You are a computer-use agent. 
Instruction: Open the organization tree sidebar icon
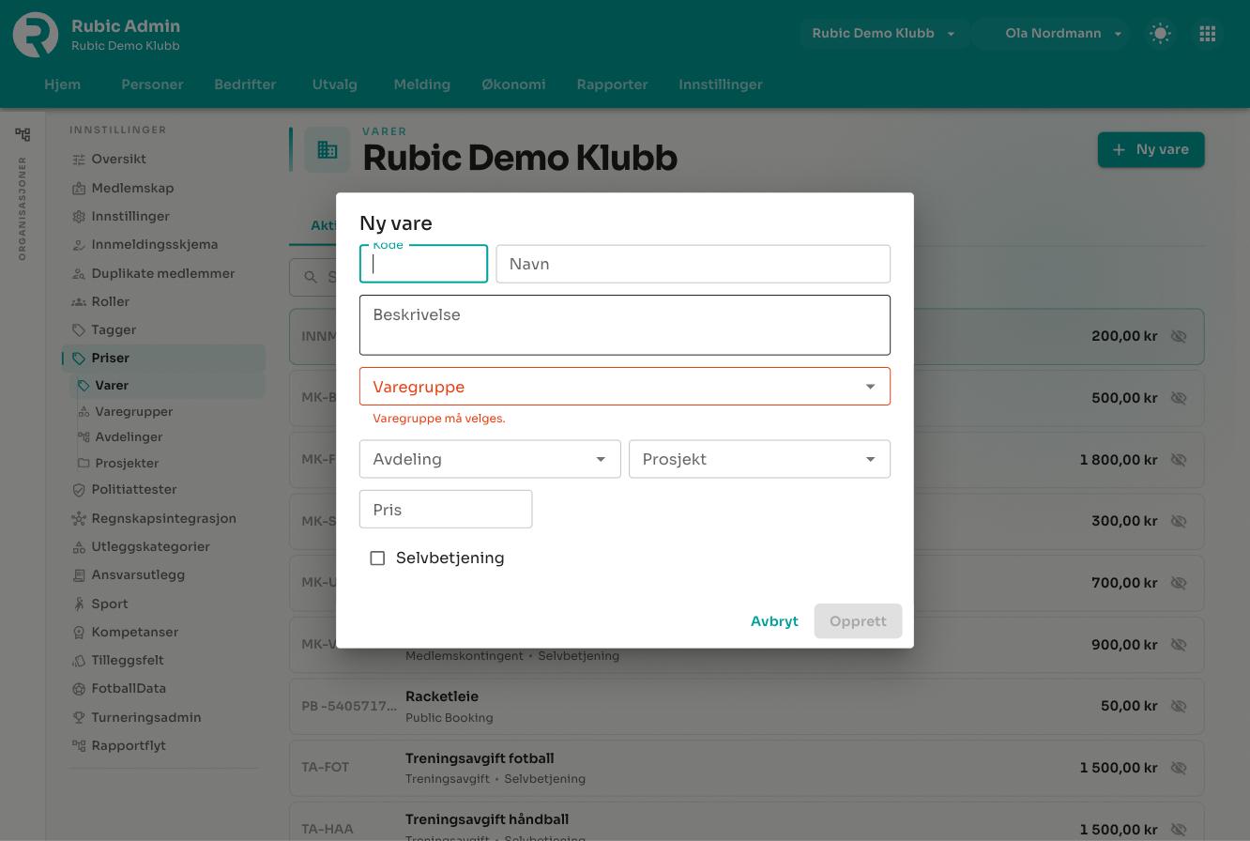[x=23, y=134]
